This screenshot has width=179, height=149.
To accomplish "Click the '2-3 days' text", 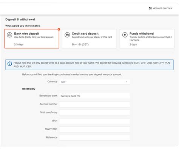I will (x=19, y=44).
